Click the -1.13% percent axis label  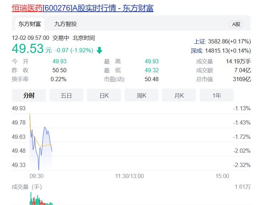[x=242, y=108]
